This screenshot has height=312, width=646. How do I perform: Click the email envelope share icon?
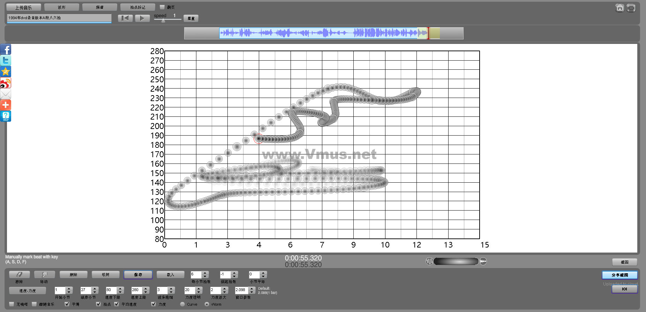[6, 94]
